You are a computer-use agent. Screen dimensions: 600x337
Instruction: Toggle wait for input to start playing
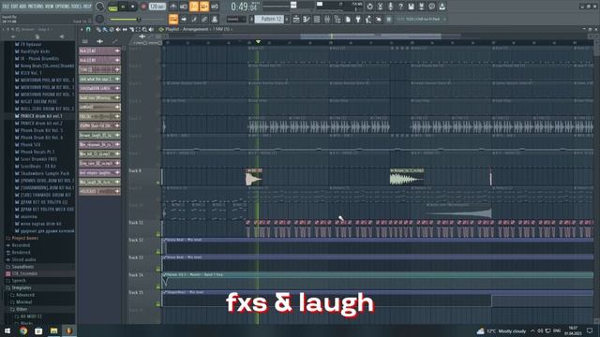pos(184,7)
